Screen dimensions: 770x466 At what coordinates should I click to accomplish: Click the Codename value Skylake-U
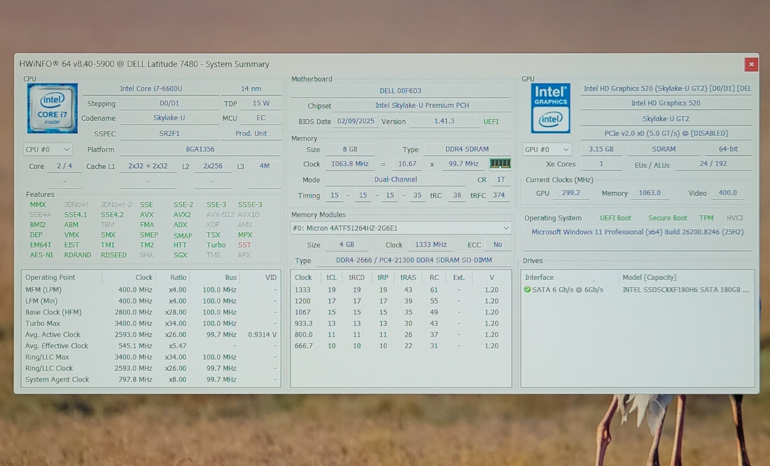pyautogui.click(x=169, y=118)
